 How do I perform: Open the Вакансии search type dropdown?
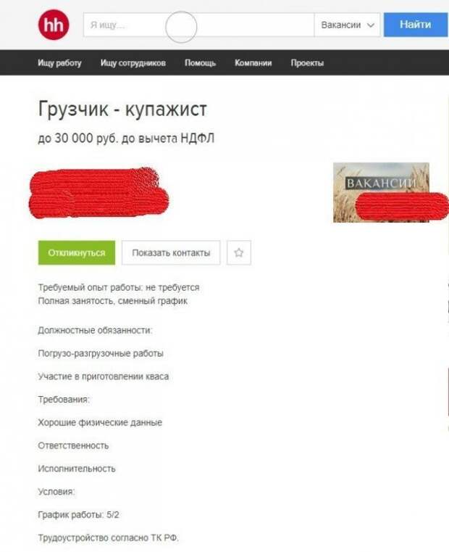[x=347, y=25]
